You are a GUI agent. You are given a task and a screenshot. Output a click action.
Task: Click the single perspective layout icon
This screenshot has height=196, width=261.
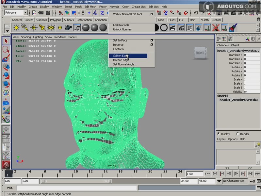click(6, 129)
